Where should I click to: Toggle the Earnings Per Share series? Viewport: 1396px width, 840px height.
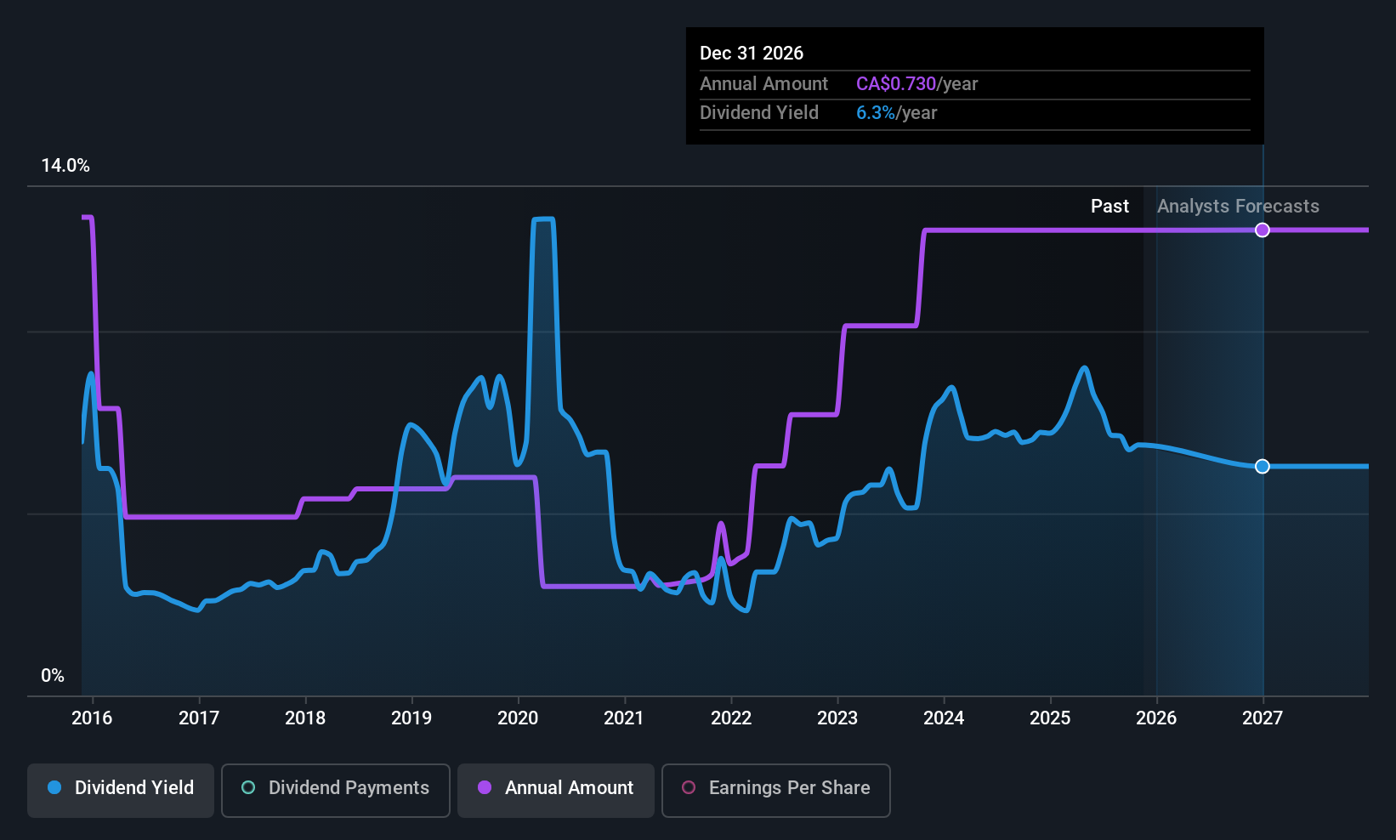click(x=775, y=789)
